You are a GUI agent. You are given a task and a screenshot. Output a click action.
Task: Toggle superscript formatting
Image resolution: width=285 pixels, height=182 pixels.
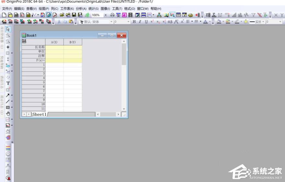[x=152, y=22]
